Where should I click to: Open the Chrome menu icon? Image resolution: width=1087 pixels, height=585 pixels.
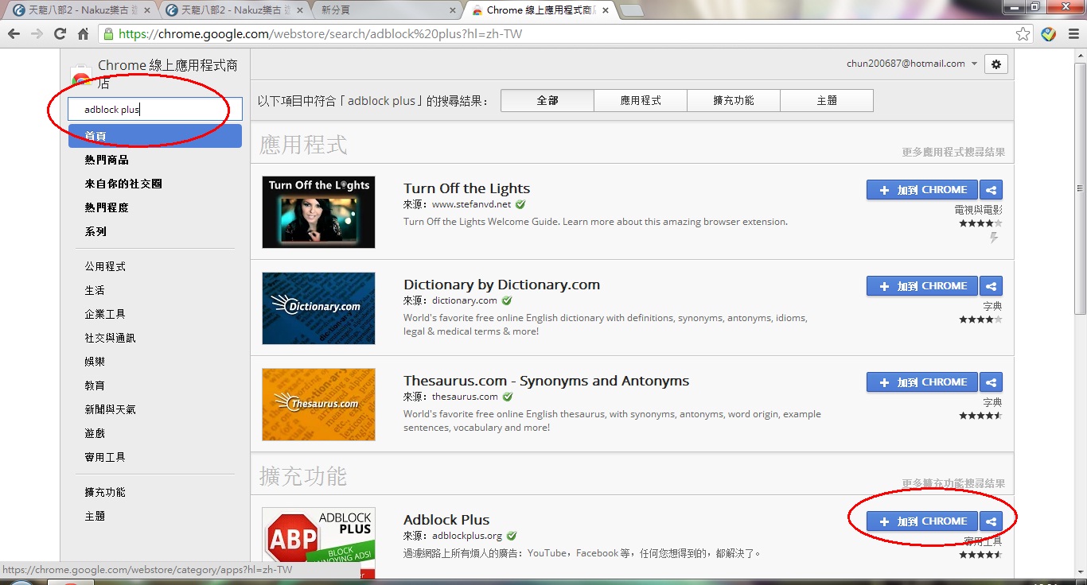[x=1073, y=34]
